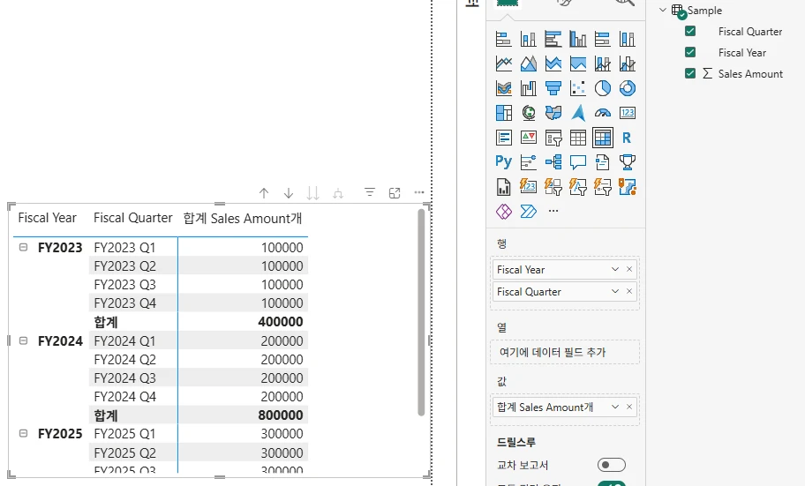805x486 pixels.
Task: Choose the donut chart visual
Action: 628,88
